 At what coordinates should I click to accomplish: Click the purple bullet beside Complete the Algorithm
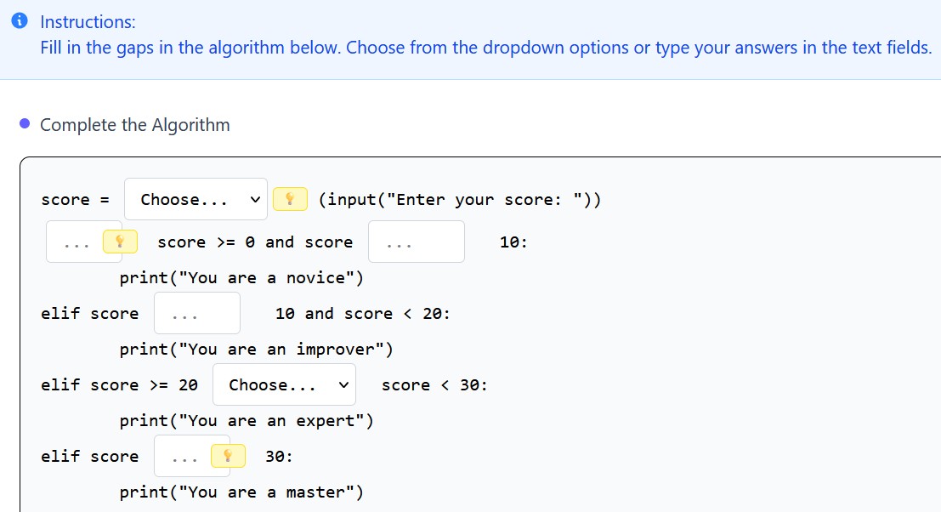click(x=25, y=125)
